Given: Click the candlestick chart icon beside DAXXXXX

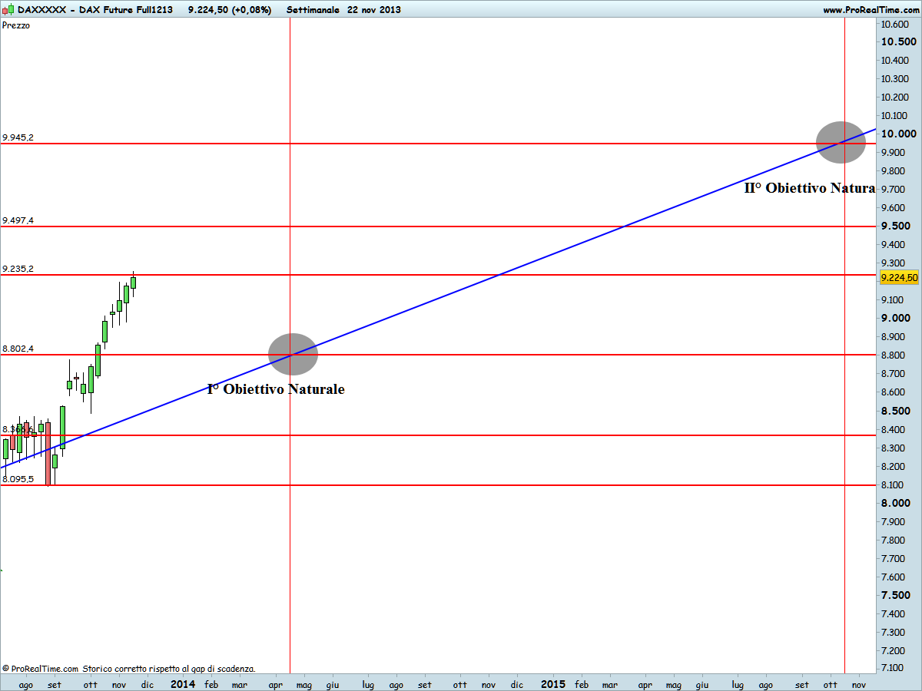Looking at the screenshot, I should coord(8,10).
